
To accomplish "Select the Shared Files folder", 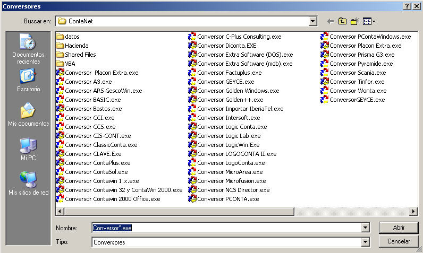I will tap(76, 55).
